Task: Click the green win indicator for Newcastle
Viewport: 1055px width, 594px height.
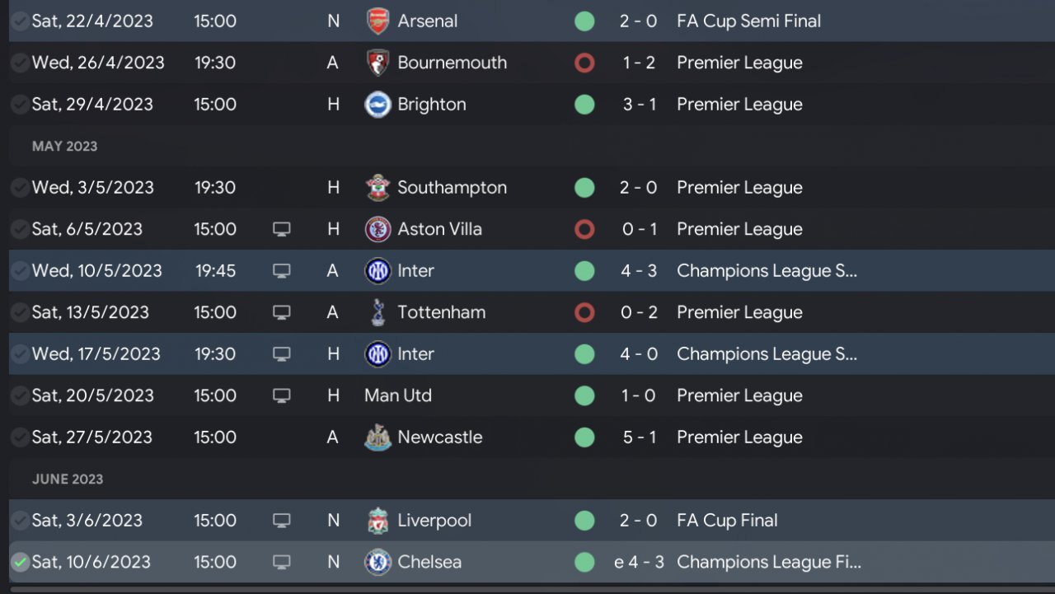Action: (x=584, y=437)
